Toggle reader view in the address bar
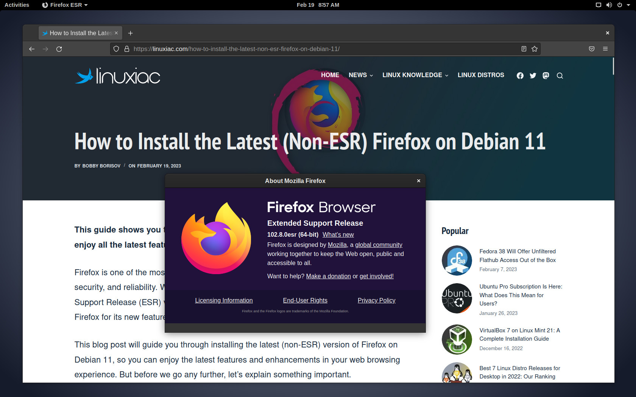 point(524,49)
